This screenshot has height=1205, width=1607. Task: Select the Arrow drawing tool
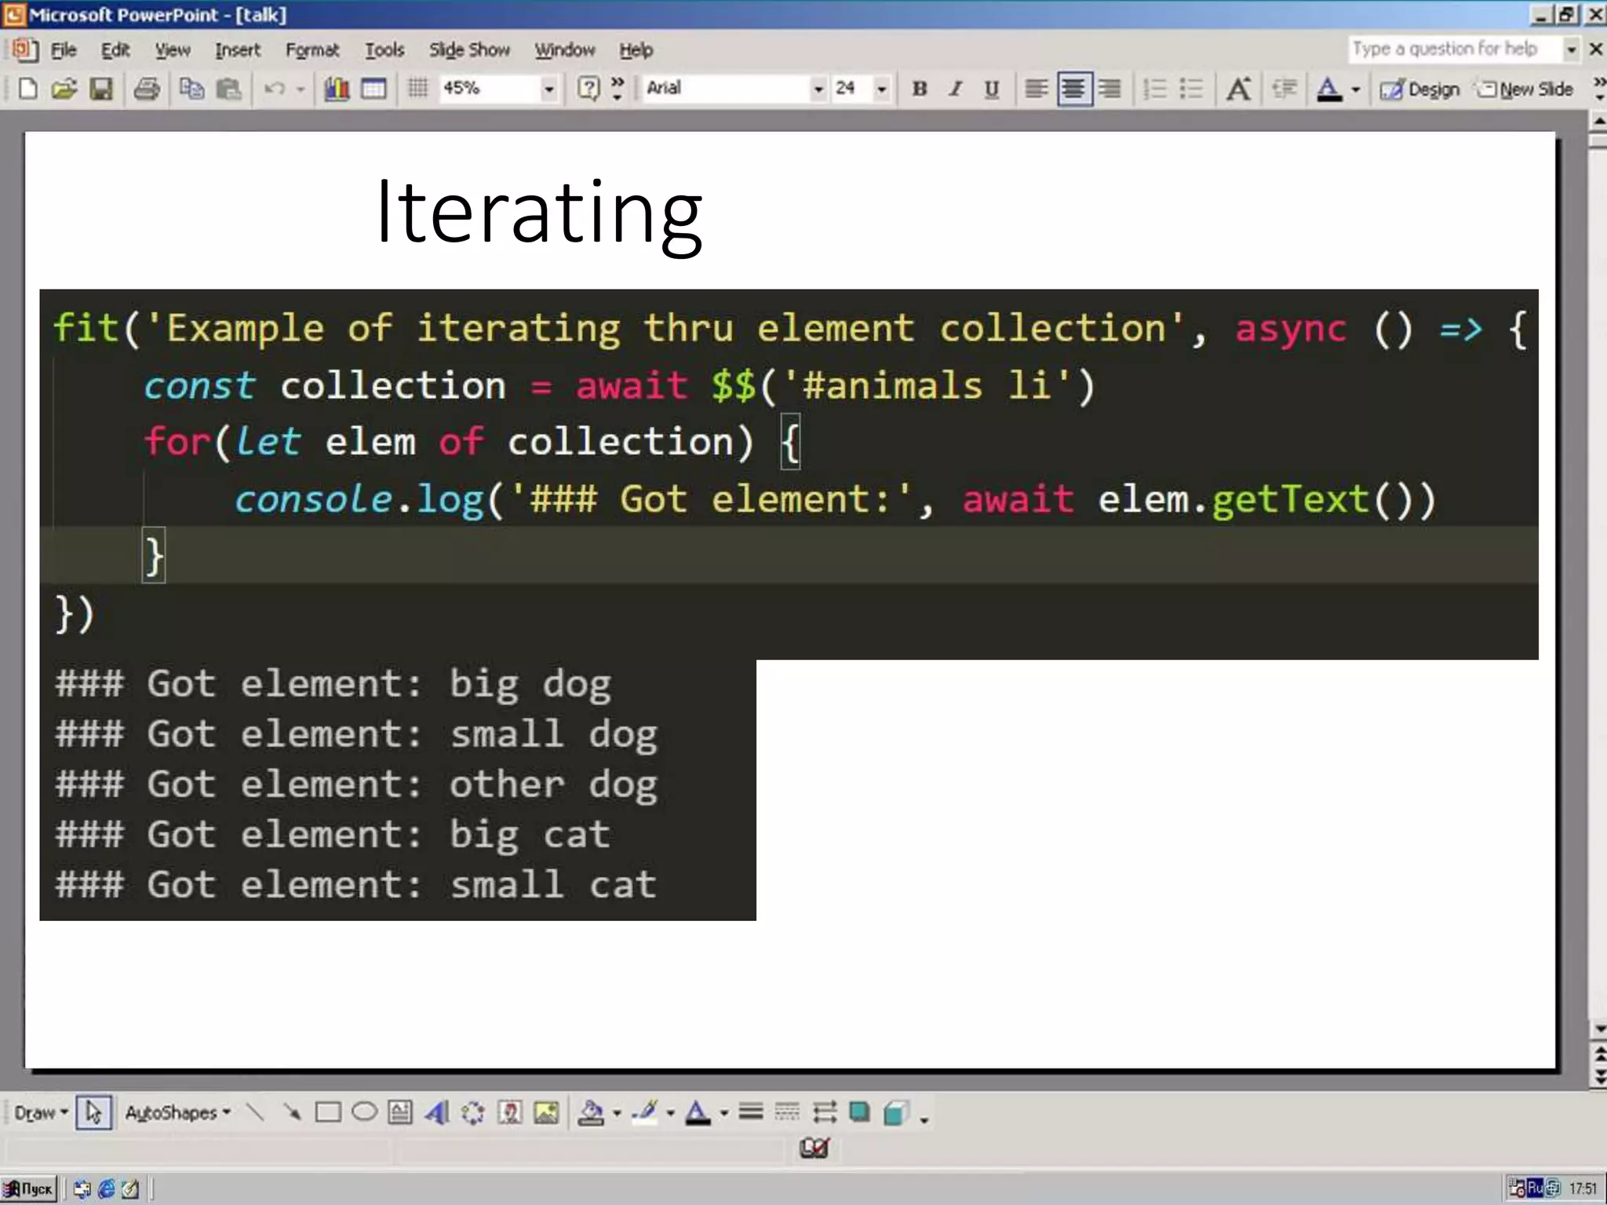(292, 1112)
